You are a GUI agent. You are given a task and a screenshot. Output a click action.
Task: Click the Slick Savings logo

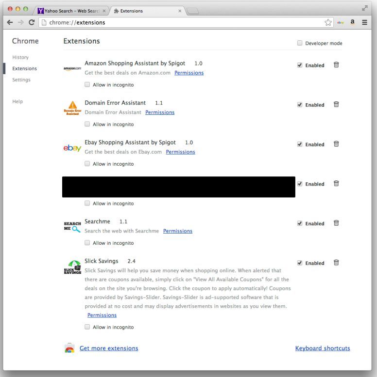[72, 267]
